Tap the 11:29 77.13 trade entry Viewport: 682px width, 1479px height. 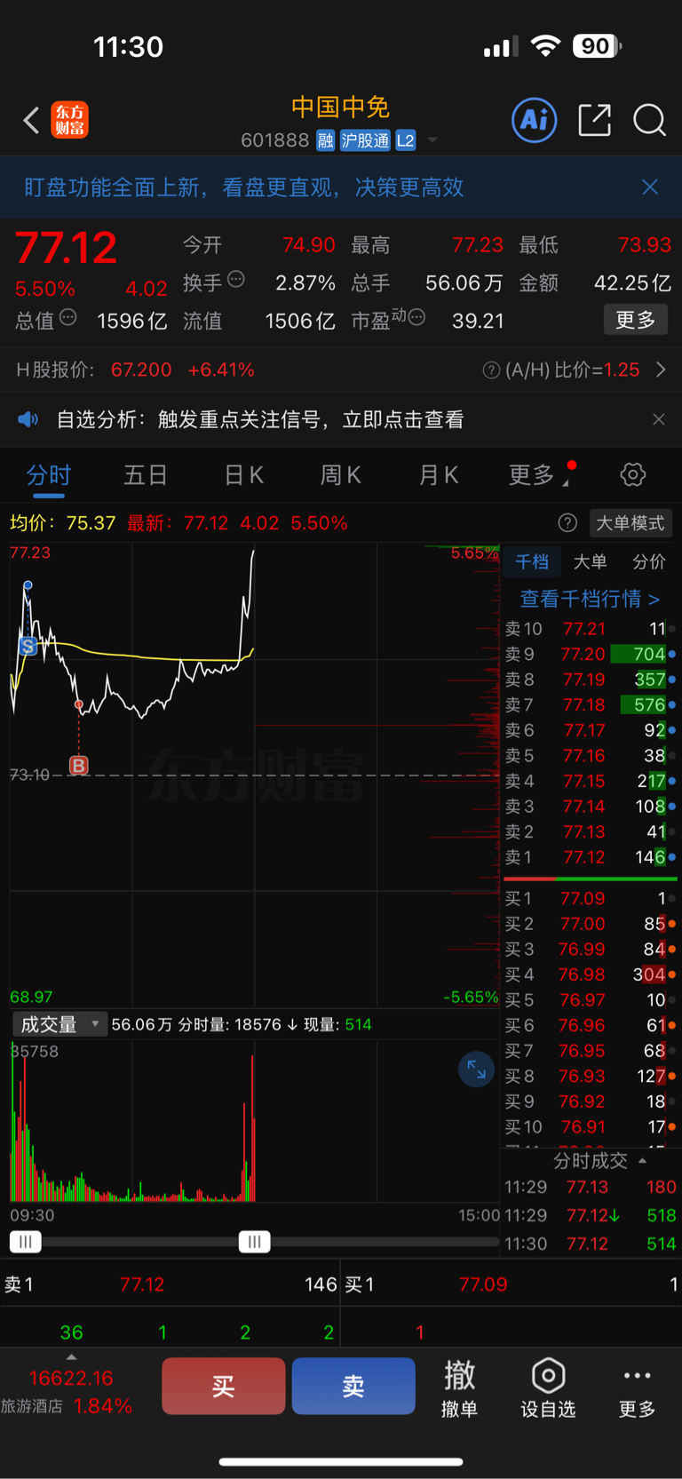pyautogui.click(x=591, y=1187)
